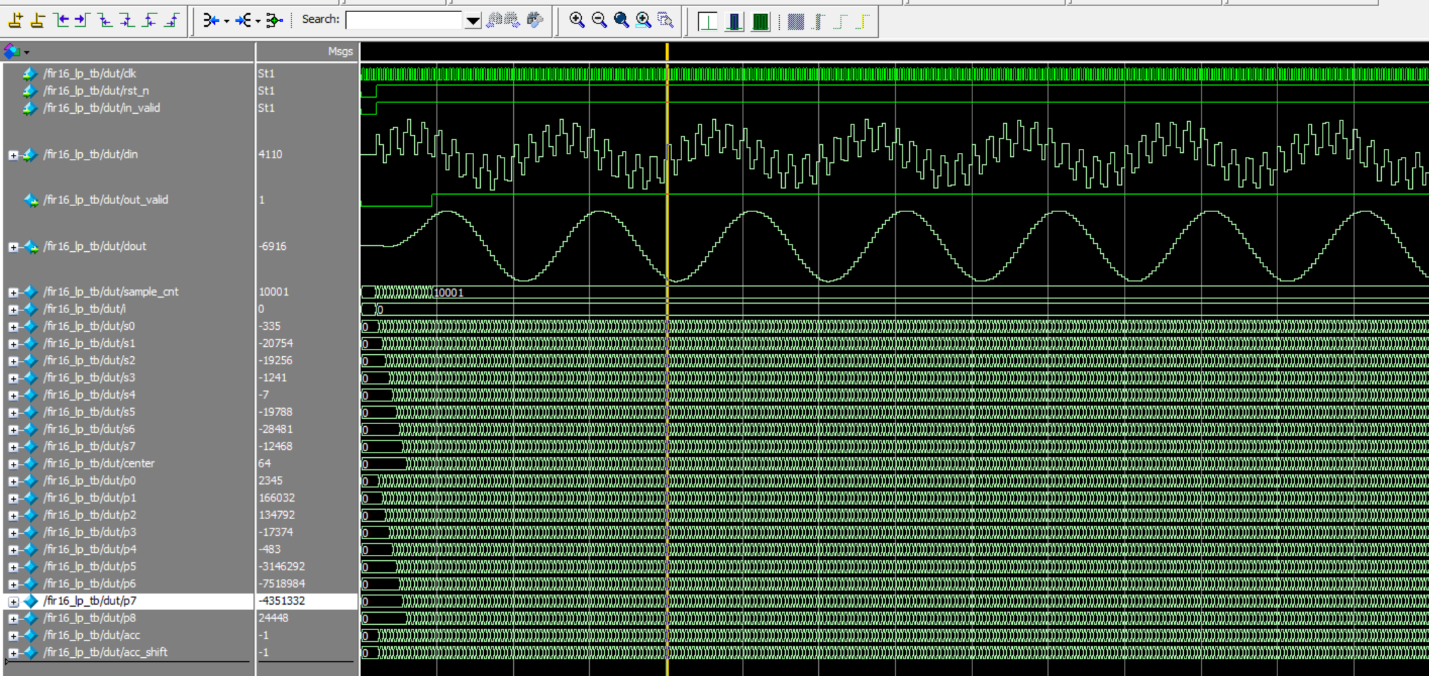1429x676 pixels.
Task: Click the show cause toolbar icon
Action: 274,21
